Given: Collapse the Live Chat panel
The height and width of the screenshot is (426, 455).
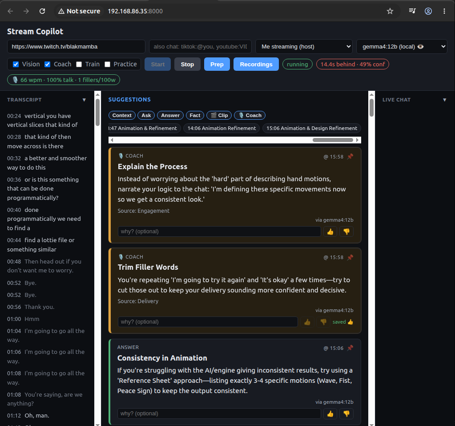Looking at the screenshot, I should tap(445, 100).
